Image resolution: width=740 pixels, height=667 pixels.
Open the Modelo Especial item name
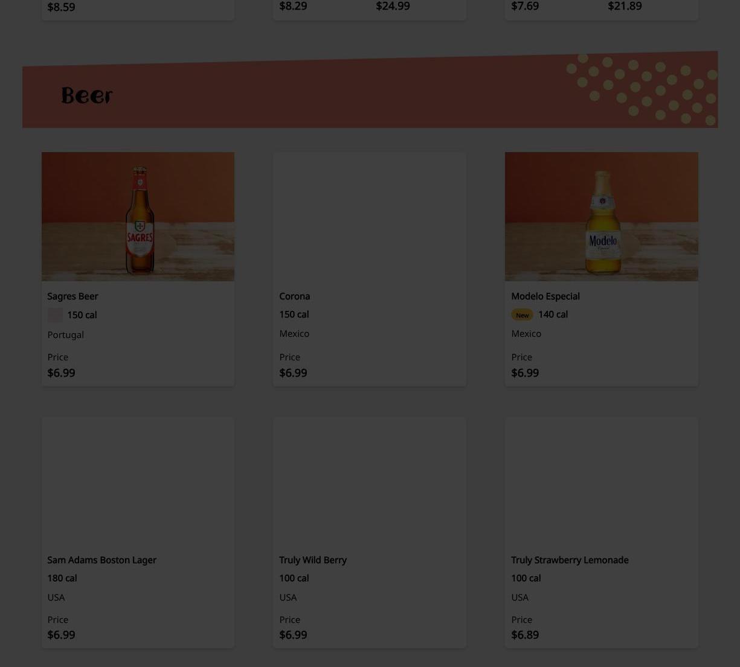click(545, 296)
